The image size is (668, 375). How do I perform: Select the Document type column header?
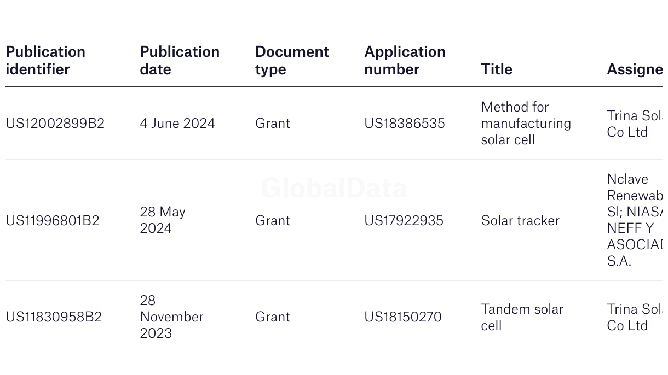292,61
